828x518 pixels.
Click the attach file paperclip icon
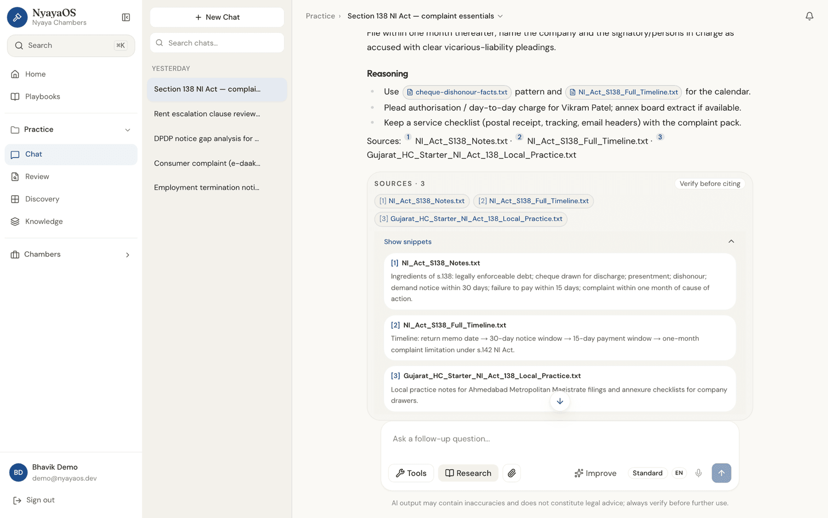tap(512, 473)
